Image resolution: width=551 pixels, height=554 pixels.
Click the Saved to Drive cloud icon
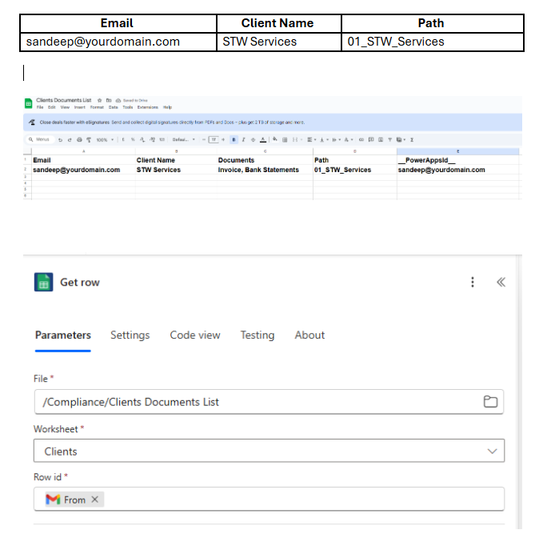tap(118, 100)
